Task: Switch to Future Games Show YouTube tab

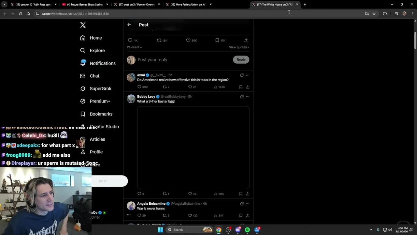Action: tap(85, 5)
